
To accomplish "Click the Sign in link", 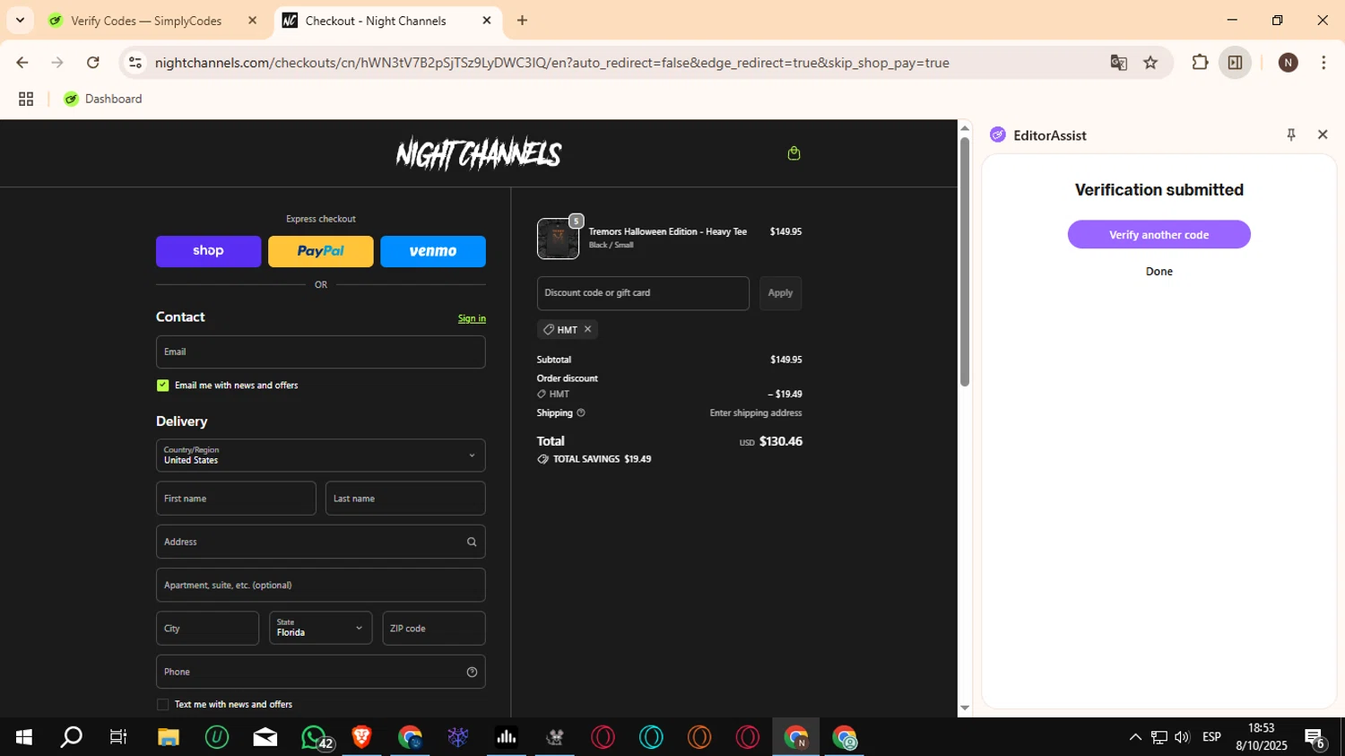I will (472, 318).
